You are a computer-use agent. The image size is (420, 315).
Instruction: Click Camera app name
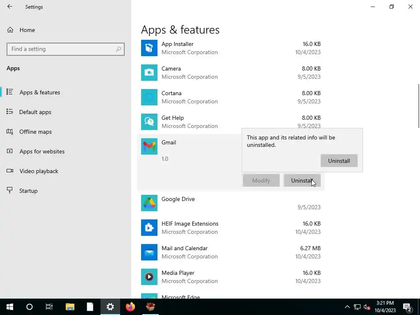point(171,68)
